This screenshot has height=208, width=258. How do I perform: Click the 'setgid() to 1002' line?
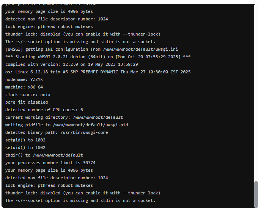pyautogui.click(x=25, y=140)
